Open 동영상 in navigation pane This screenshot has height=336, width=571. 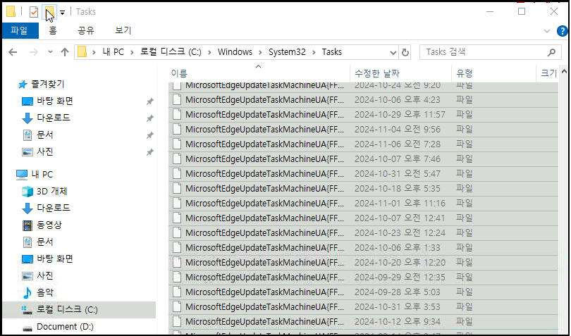click(x=49, y=225)
